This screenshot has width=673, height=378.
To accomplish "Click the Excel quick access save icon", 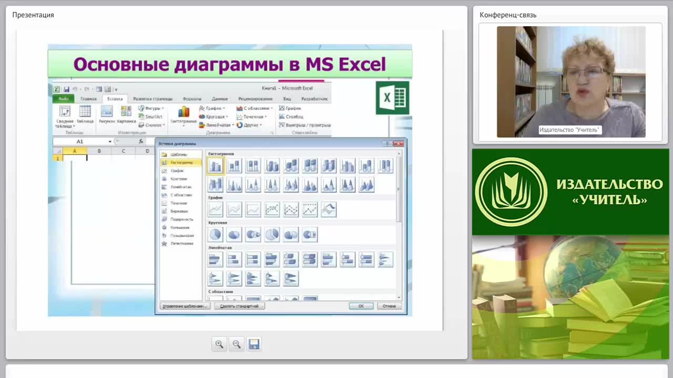I will coord(66,89).
